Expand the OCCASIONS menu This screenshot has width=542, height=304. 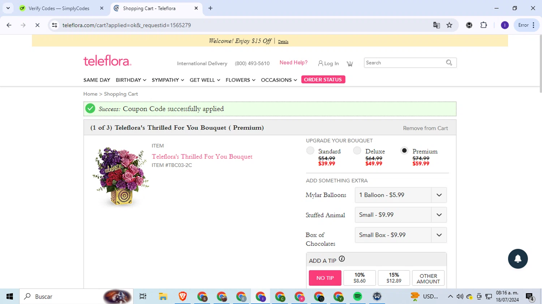click(x=279, y=80)
